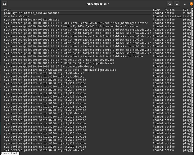The height and width of the screenshot is (155, 194).
Task: Open a new terminal tab with the header icon
Action: (4, 4)
